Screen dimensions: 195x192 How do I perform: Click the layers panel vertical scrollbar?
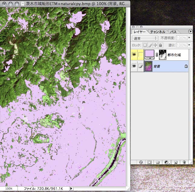[191, 104]
